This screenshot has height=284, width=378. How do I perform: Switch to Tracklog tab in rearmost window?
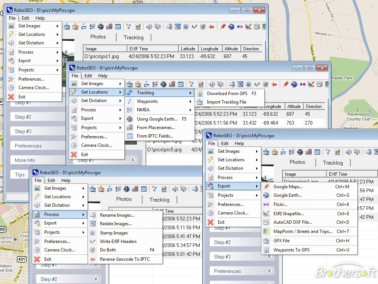click(x=134, y=37)
